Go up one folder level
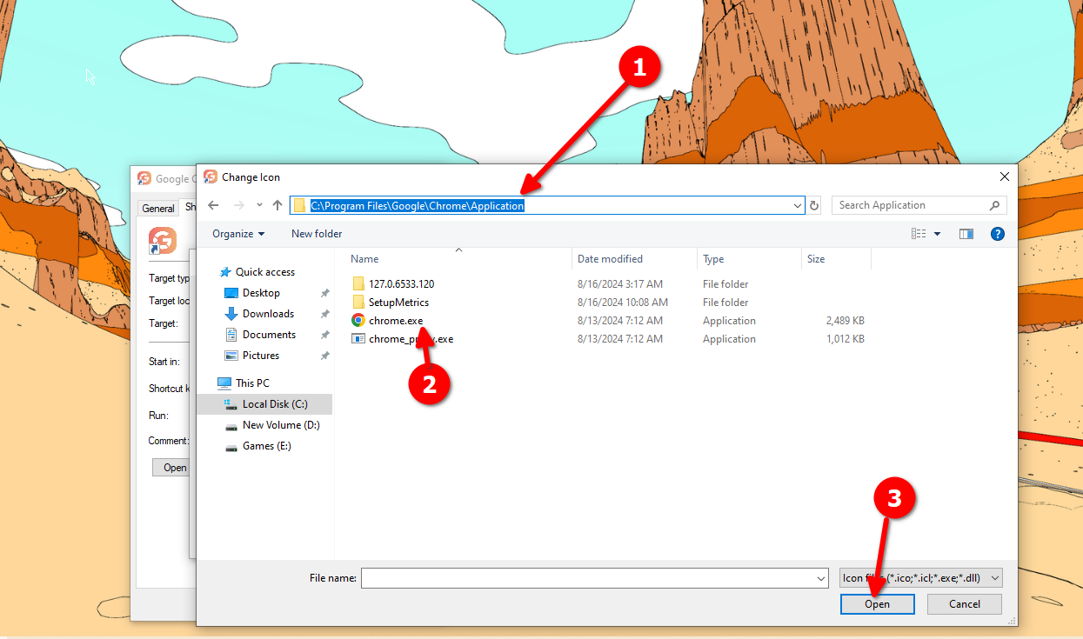Screen dimensions: 1083x639 pos(277,205)
